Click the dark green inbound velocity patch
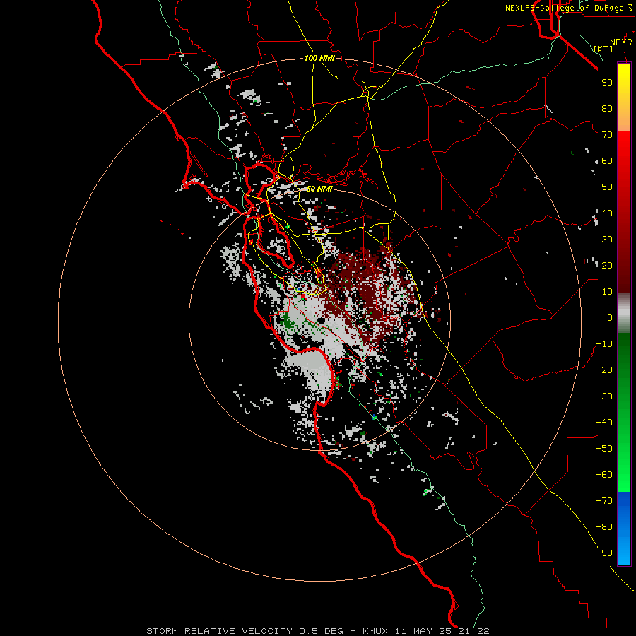The height and width of the screenshot is (636, 636). click(287, 320)
